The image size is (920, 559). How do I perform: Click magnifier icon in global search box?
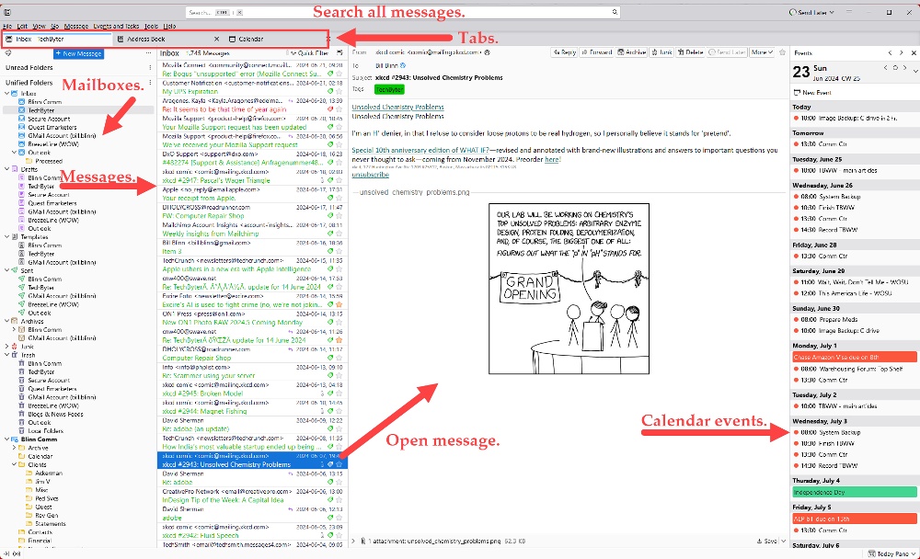[615, 12]
